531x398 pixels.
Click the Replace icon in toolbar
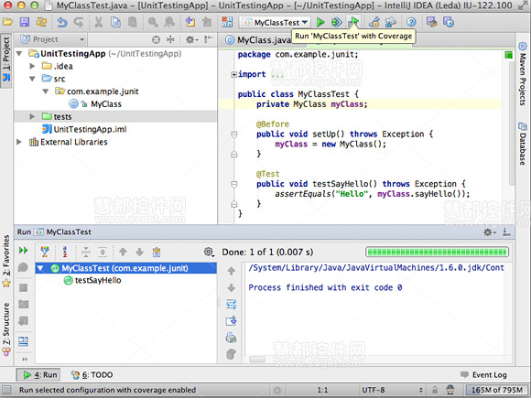169,22
